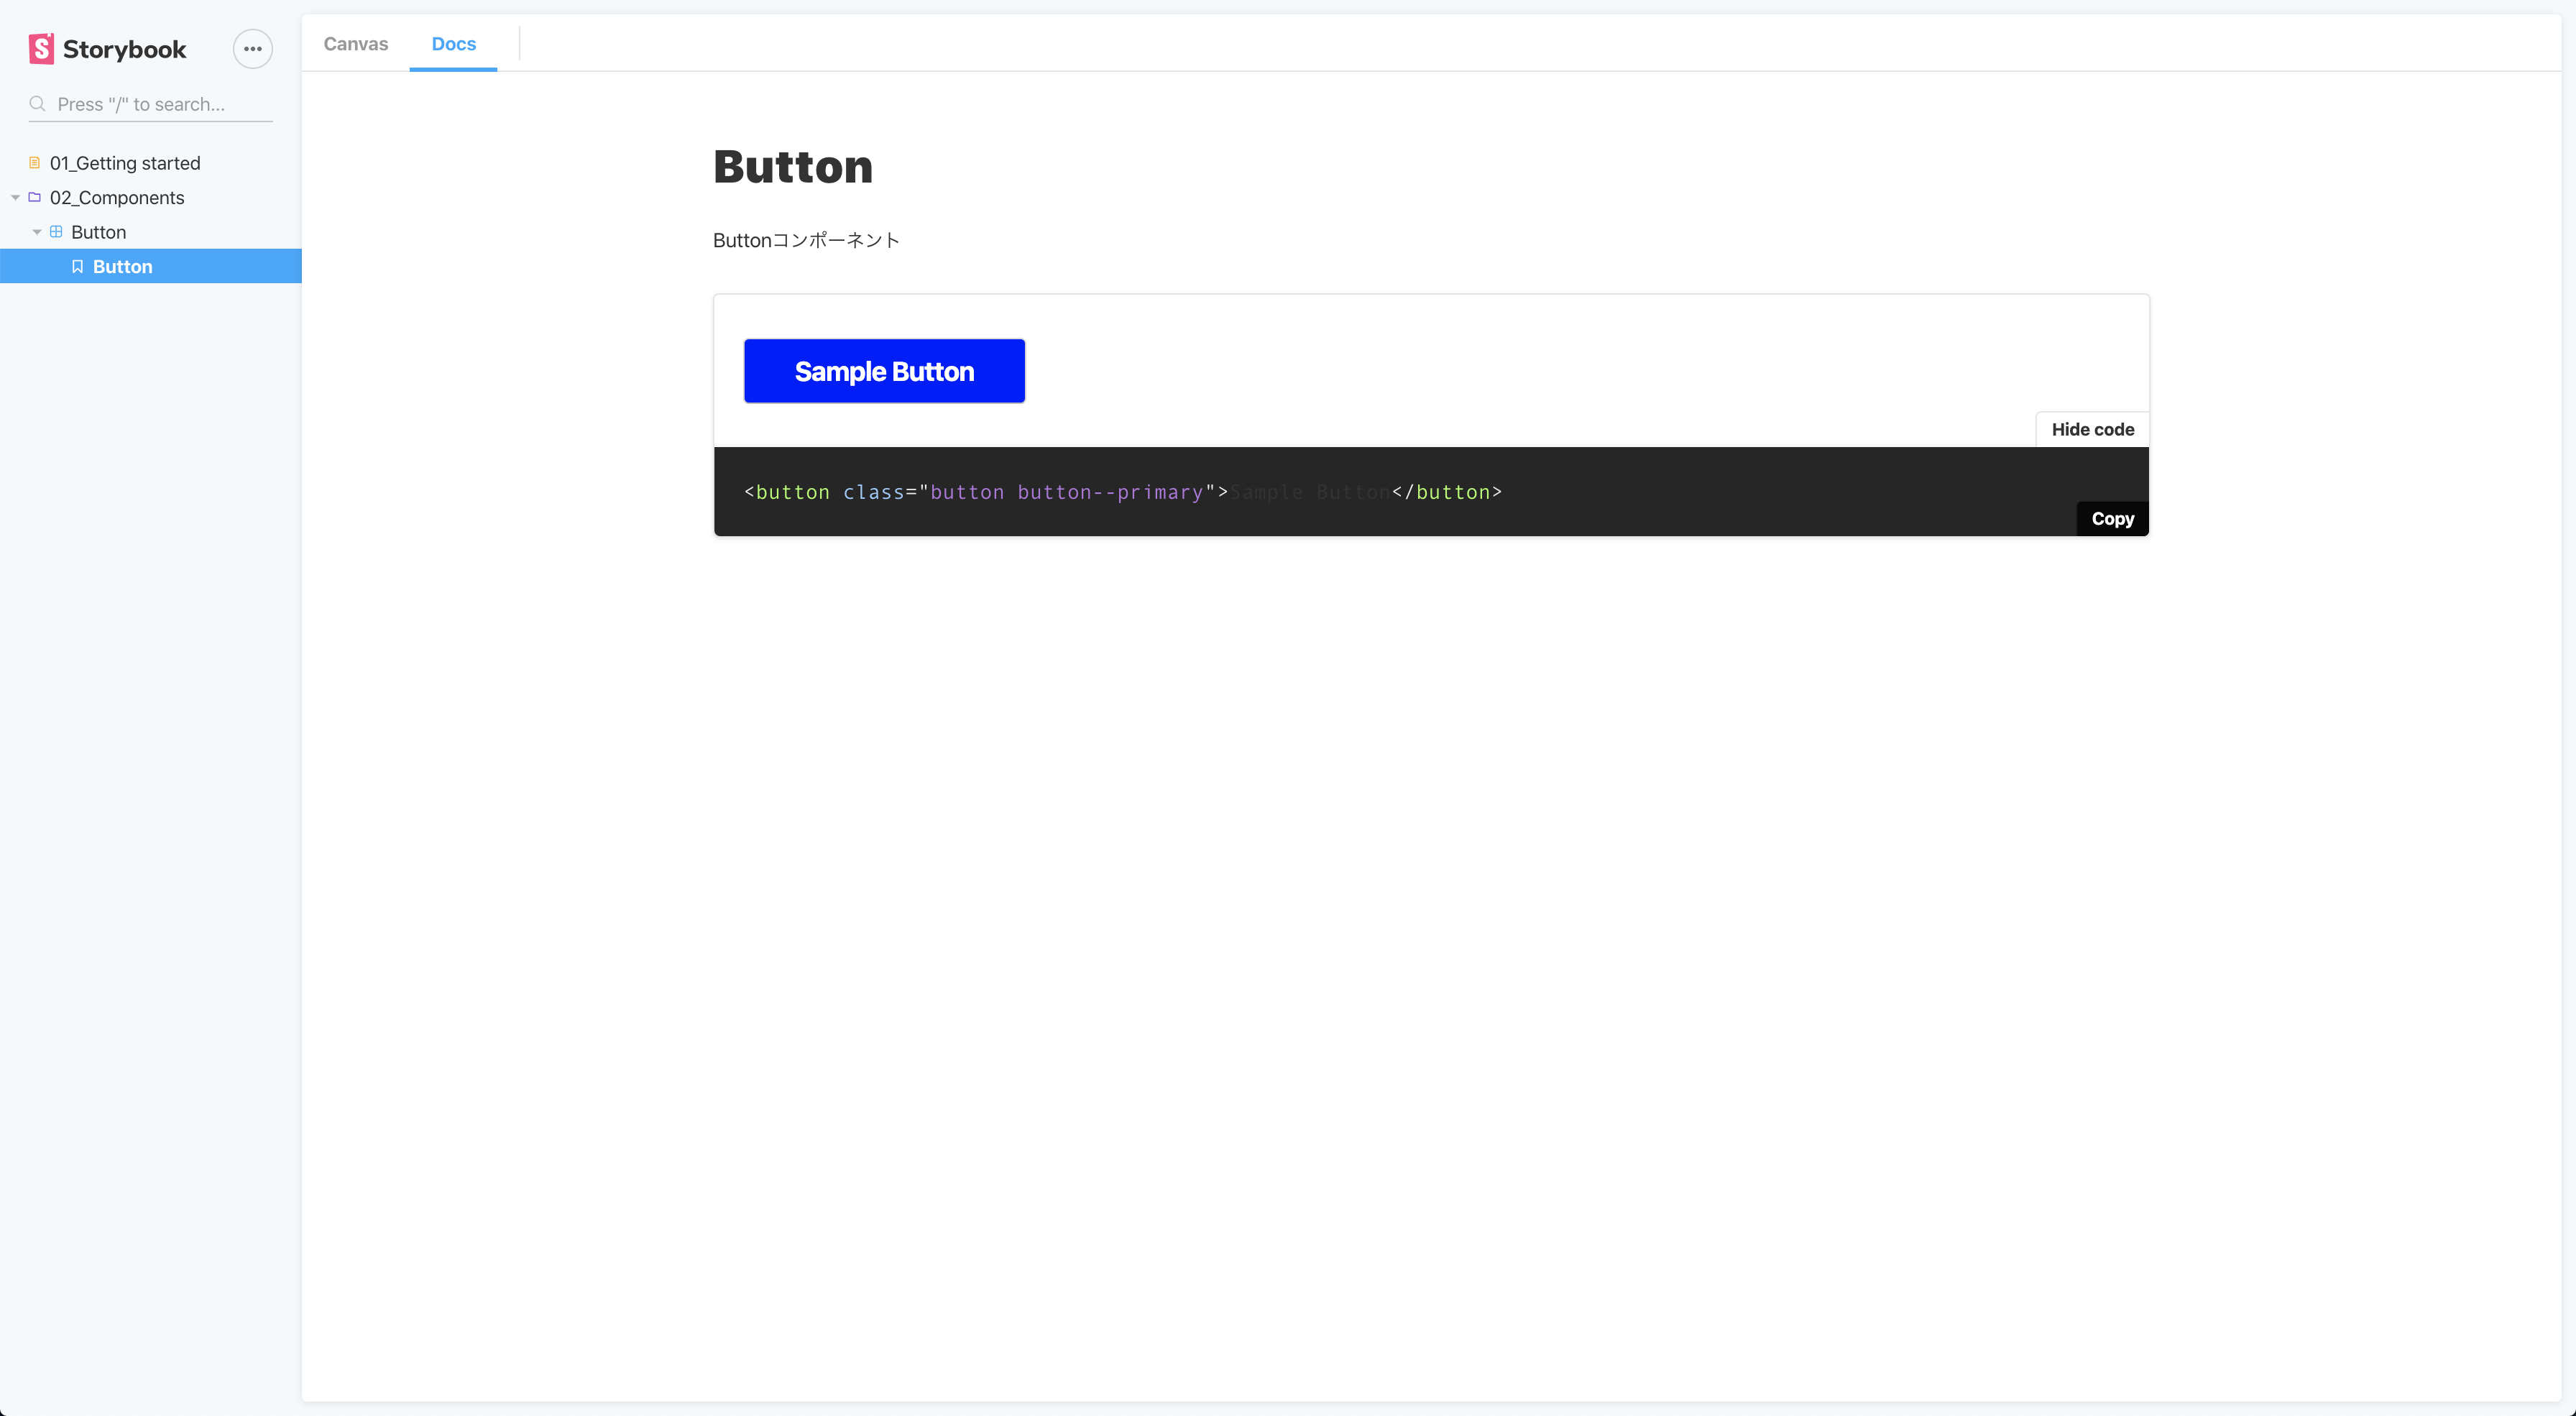The height and width of the screenshot is (1416, 2576).
Task: Switch to the Docs tab
Action: pyautogui.click(x=454, y=44)
